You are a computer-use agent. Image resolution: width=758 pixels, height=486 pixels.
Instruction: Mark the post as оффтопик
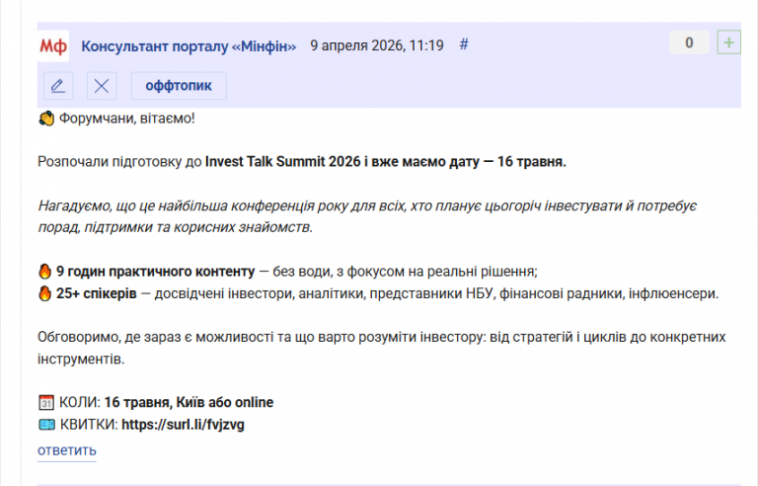179,86
